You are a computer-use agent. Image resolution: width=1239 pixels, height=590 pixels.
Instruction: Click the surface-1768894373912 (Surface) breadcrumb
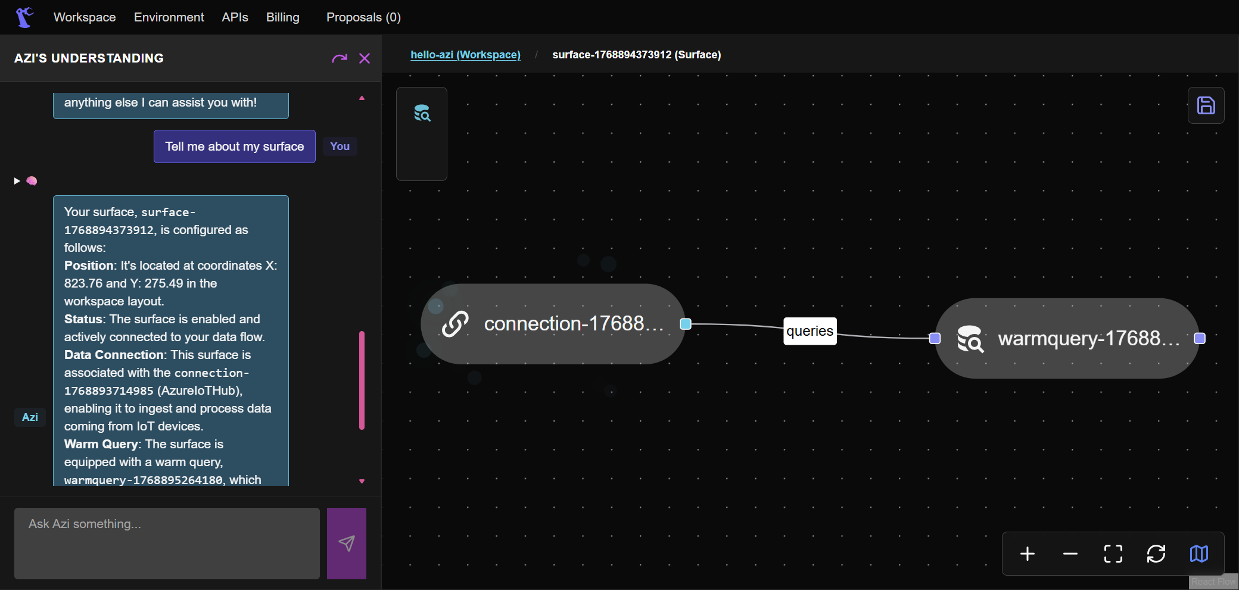click(x=637, y=55)
